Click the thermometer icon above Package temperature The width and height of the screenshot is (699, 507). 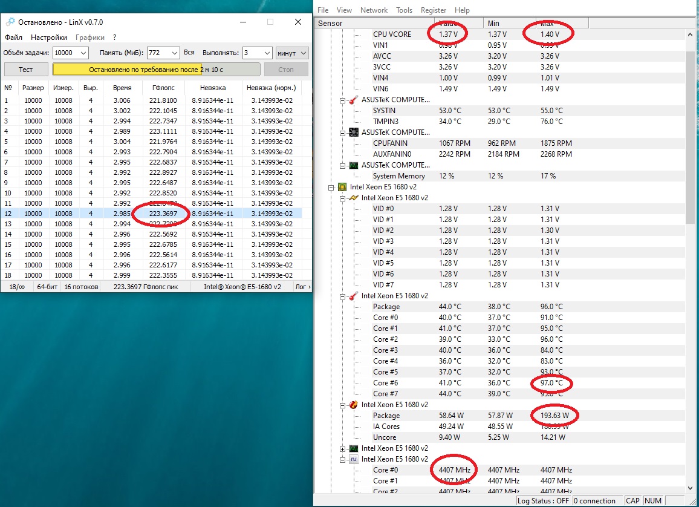pyautogui.click(x=354, y=296)
